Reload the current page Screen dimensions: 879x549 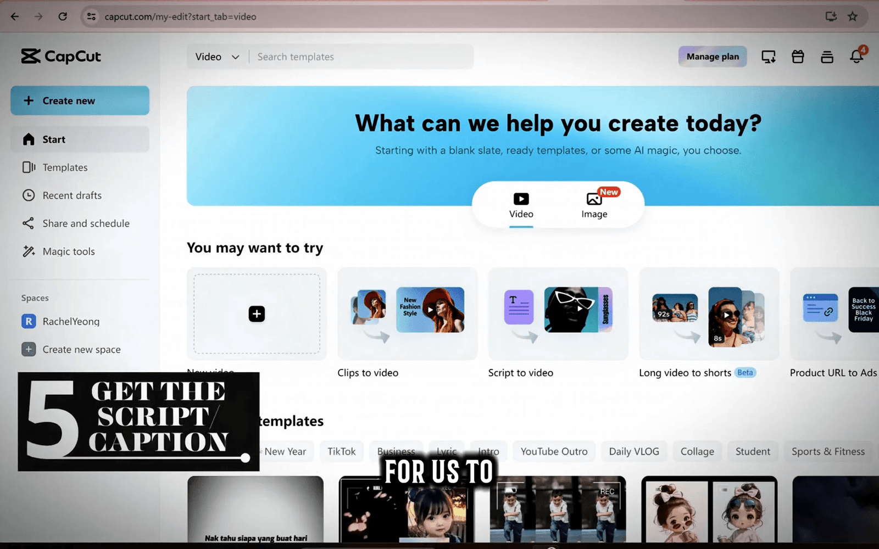click(x=63, y=16)
